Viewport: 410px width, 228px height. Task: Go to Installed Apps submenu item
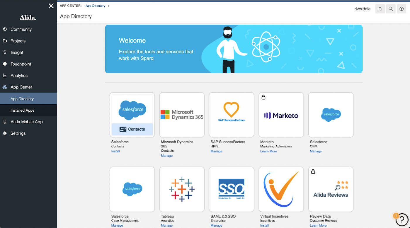23,110
